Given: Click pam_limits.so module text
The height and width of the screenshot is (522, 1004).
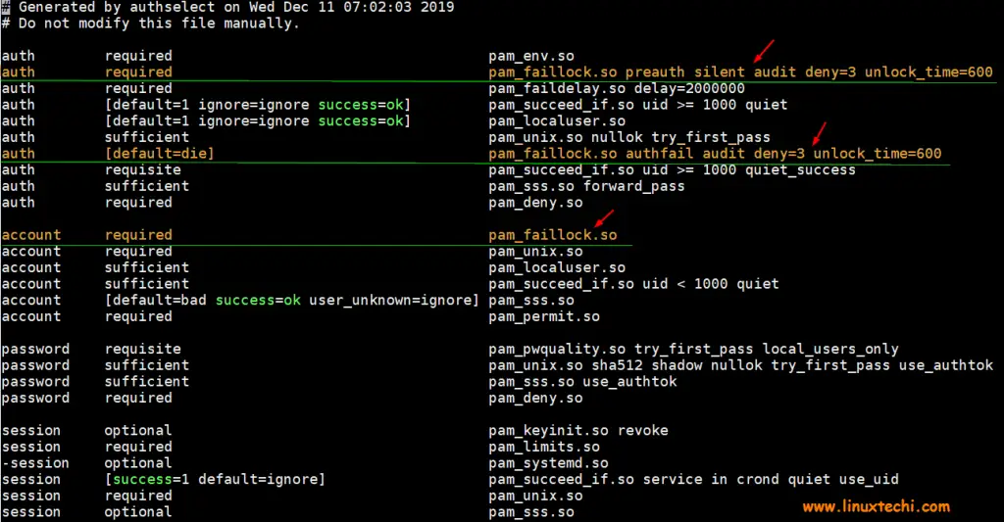Looking at the screenshot, I should pyautogui.click(x=544, y=448).
